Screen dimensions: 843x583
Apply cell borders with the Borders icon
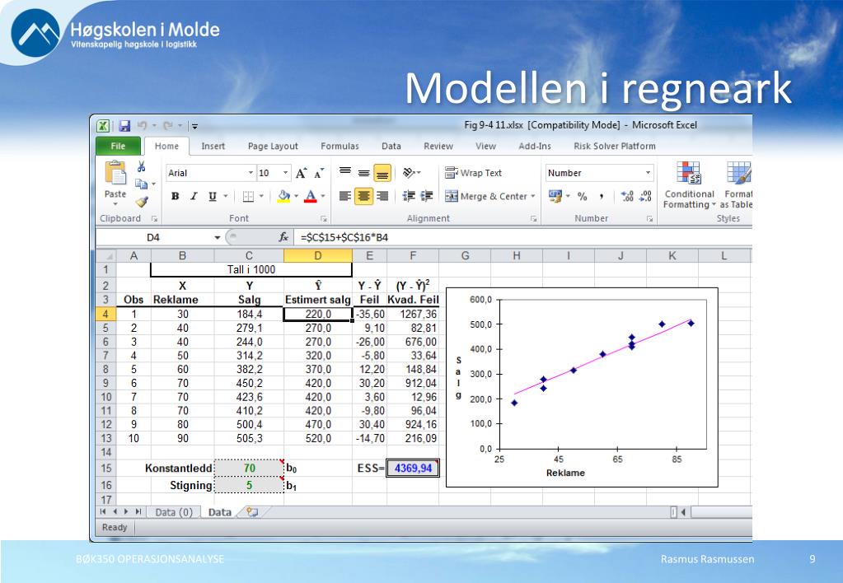(248, 197)
